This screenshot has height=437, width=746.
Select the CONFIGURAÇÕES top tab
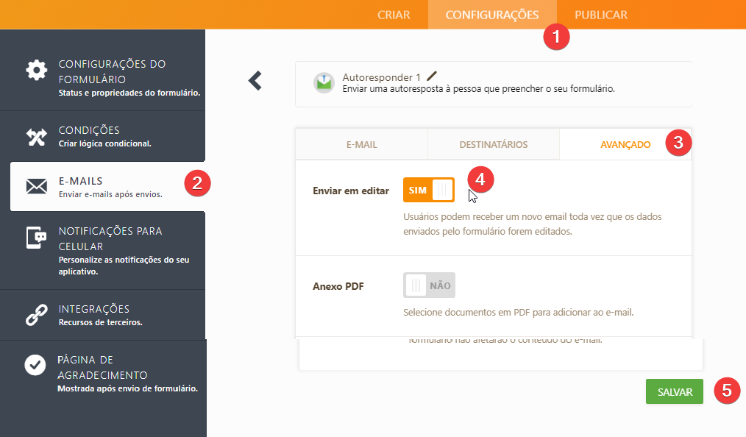click(x=492, y=15)
